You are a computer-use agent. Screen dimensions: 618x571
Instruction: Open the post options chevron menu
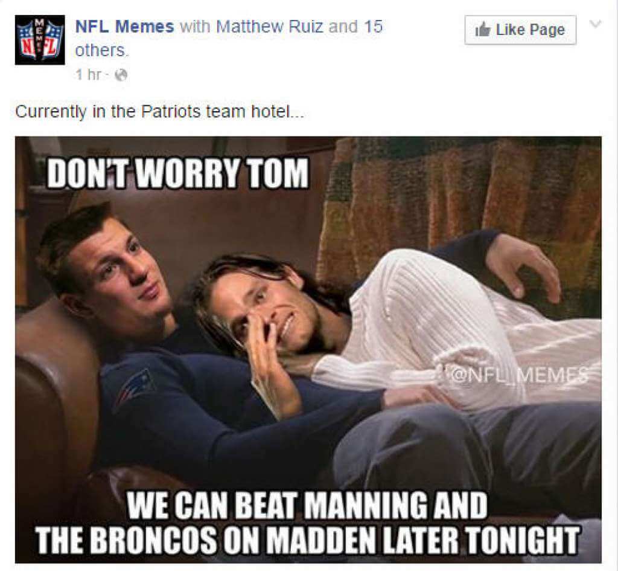pos(596,24)
